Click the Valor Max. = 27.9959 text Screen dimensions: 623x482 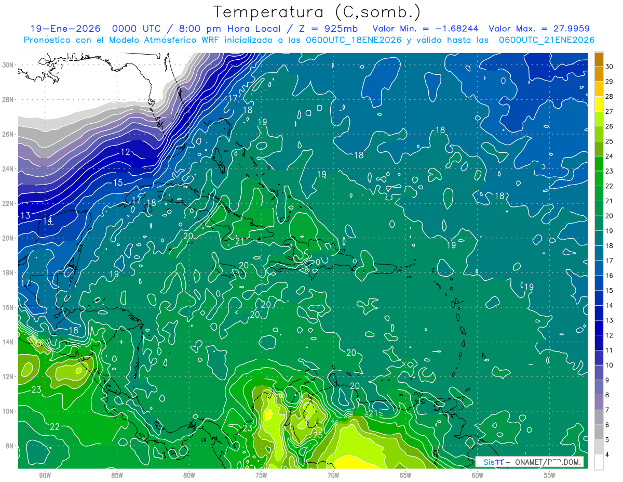tap(539, 29)
